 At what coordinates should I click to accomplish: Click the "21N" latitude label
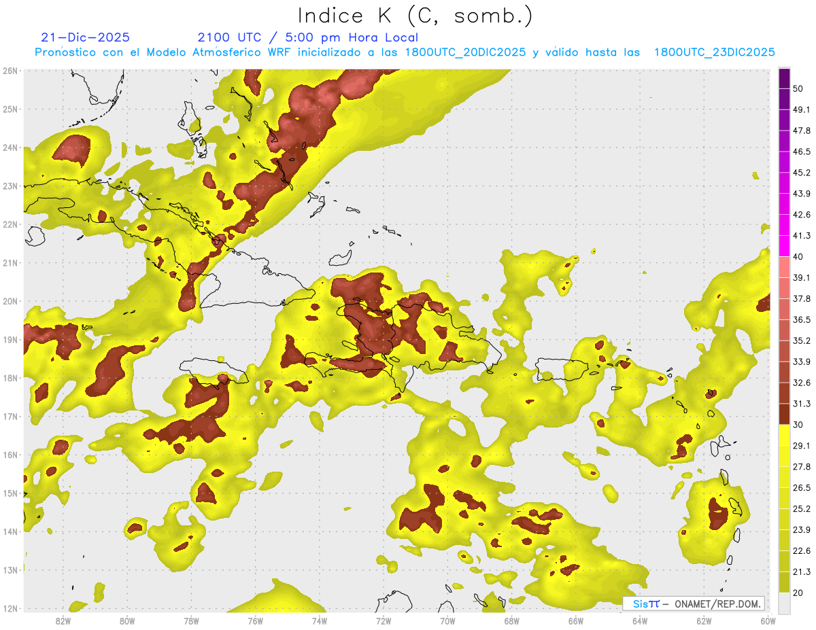[x=10, y=262]
